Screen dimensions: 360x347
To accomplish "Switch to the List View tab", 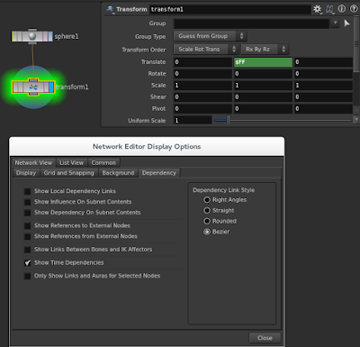I will (x=71, y=163).
